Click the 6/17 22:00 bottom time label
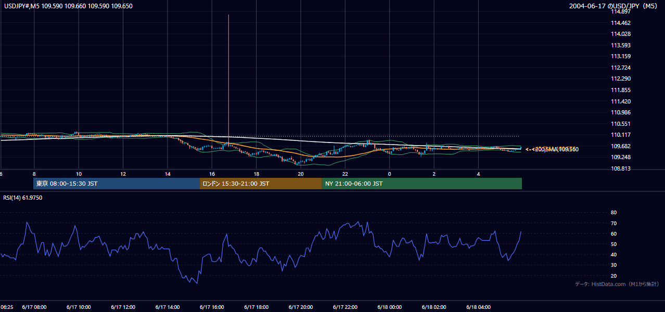Screen dimensions: 665x312 [345, 307]
